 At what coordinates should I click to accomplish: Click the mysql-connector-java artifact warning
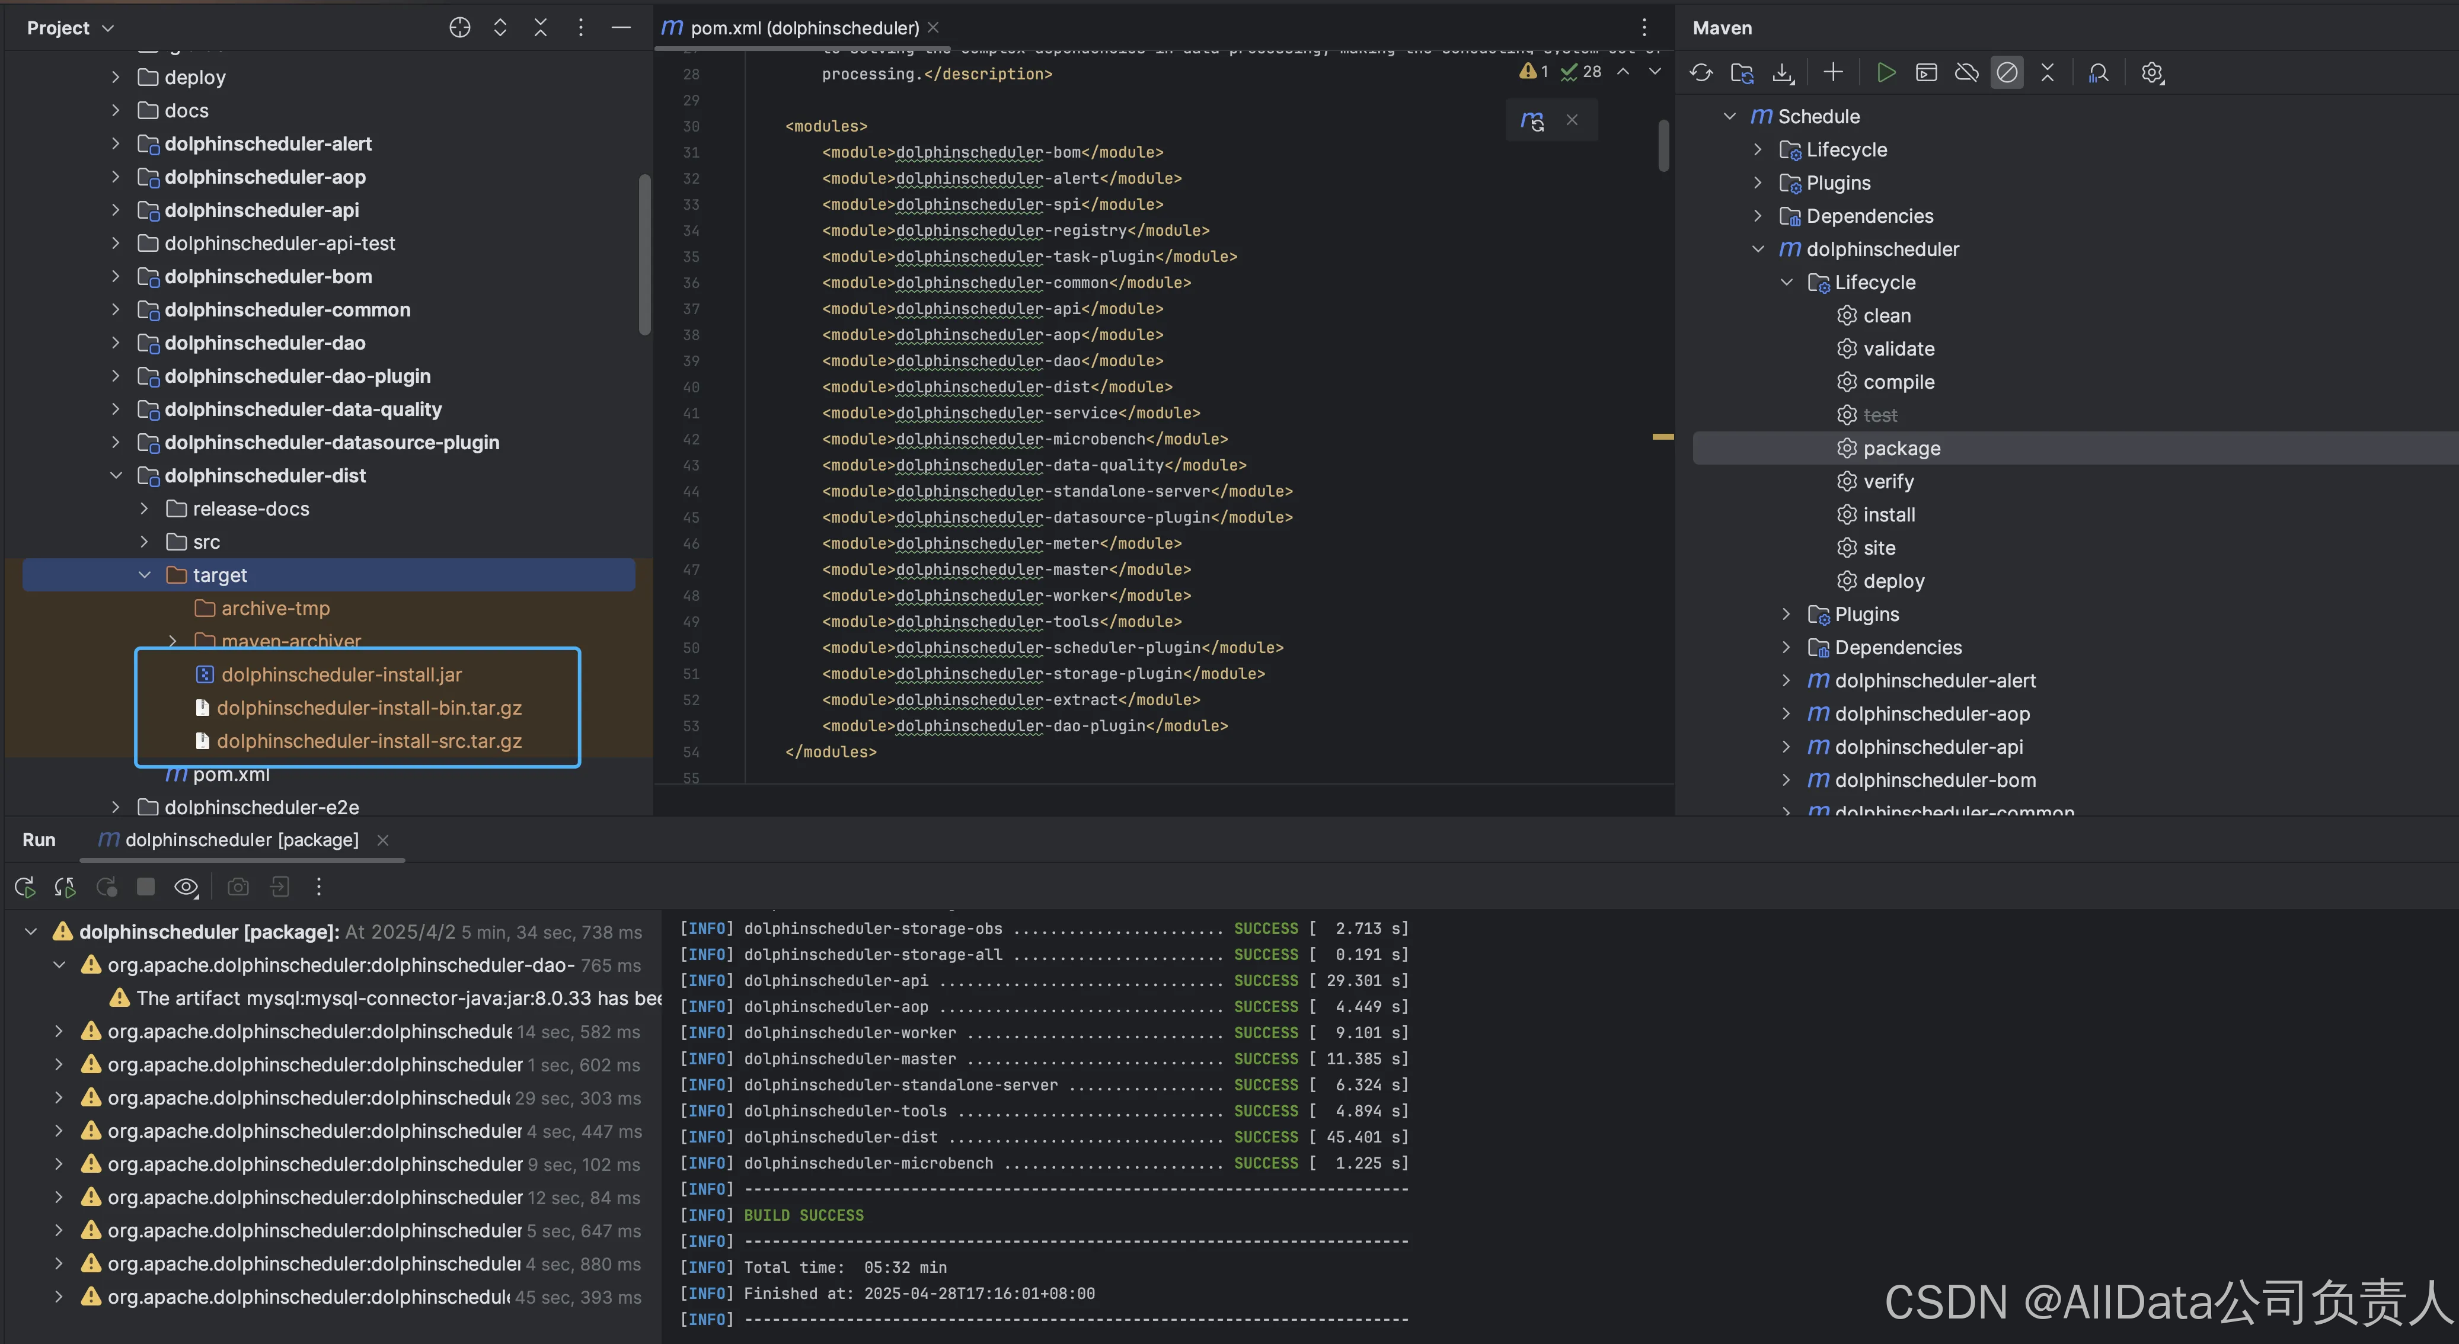point(387,999)
